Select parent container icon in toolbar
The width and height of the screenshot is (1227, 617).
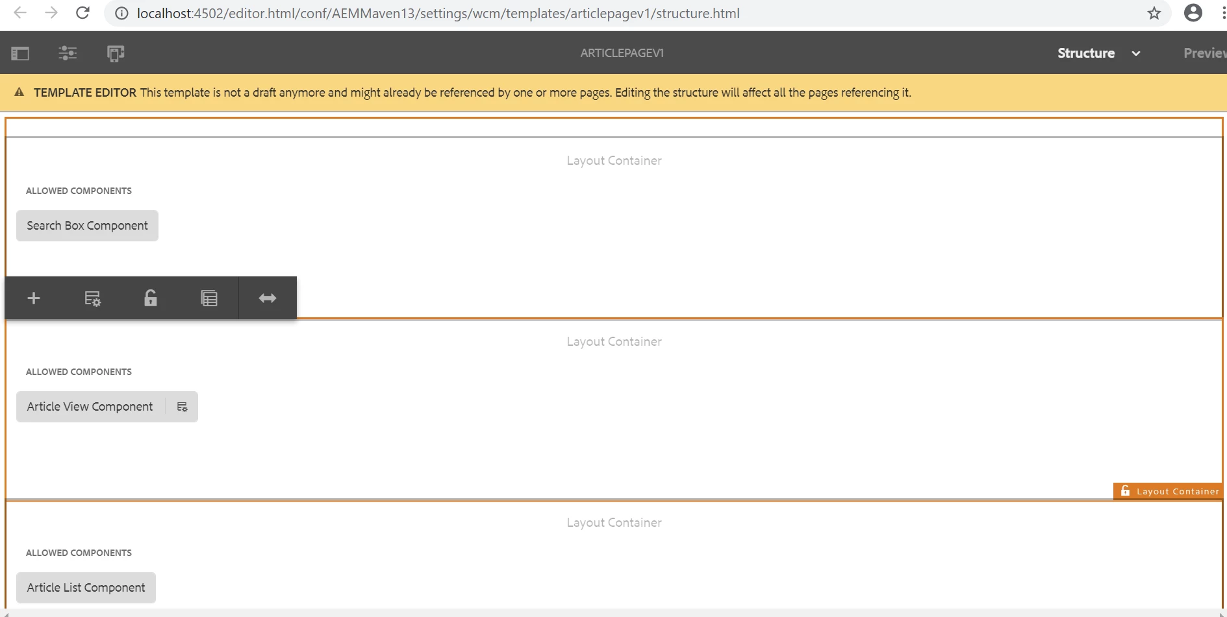(209, 298)
